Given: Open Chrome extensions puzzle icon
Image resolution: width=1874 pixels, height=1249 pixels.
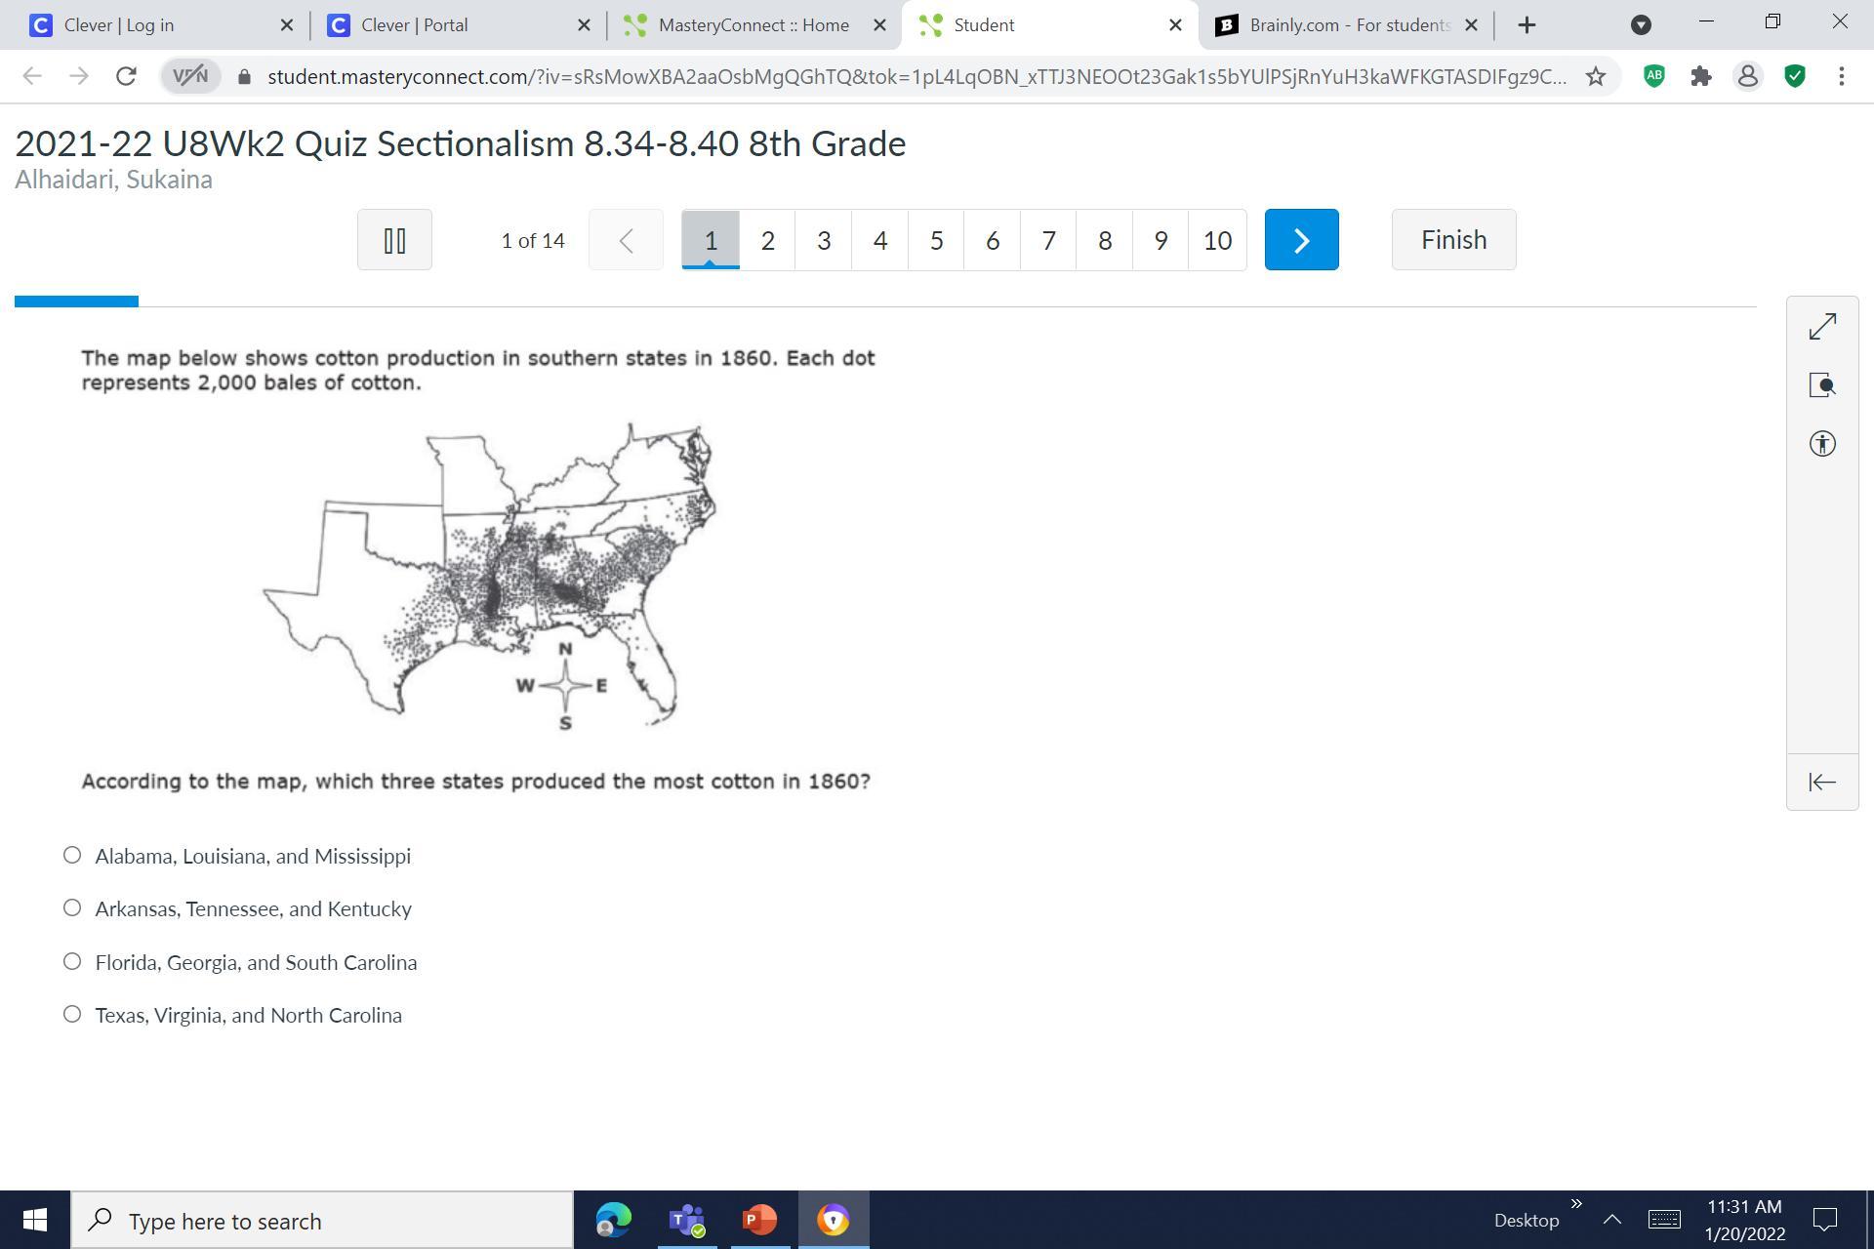Looking at the screenshot, I should (1700, 76).
